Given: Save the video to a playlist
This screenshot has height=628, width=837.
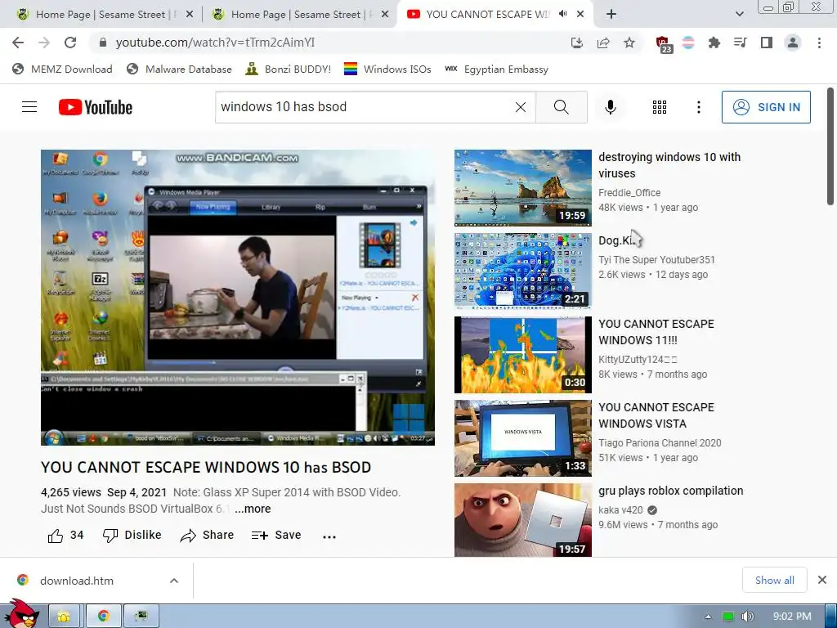Looking at the screenshot, I should click(x=276, y=535).
